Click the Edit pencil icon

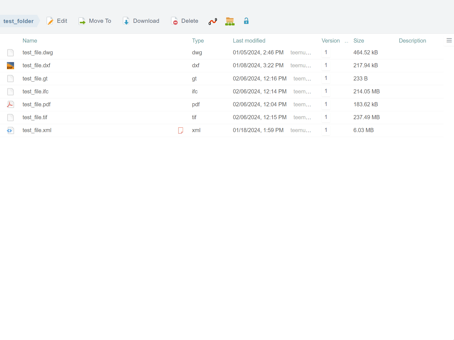[x=50, y=21]
